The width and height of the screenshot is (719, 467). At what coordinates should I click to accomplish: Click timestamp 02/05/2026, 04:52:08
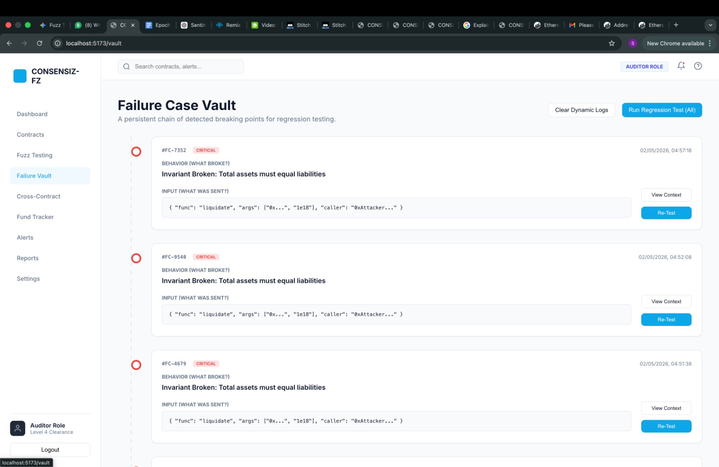[x=665, y=257]
